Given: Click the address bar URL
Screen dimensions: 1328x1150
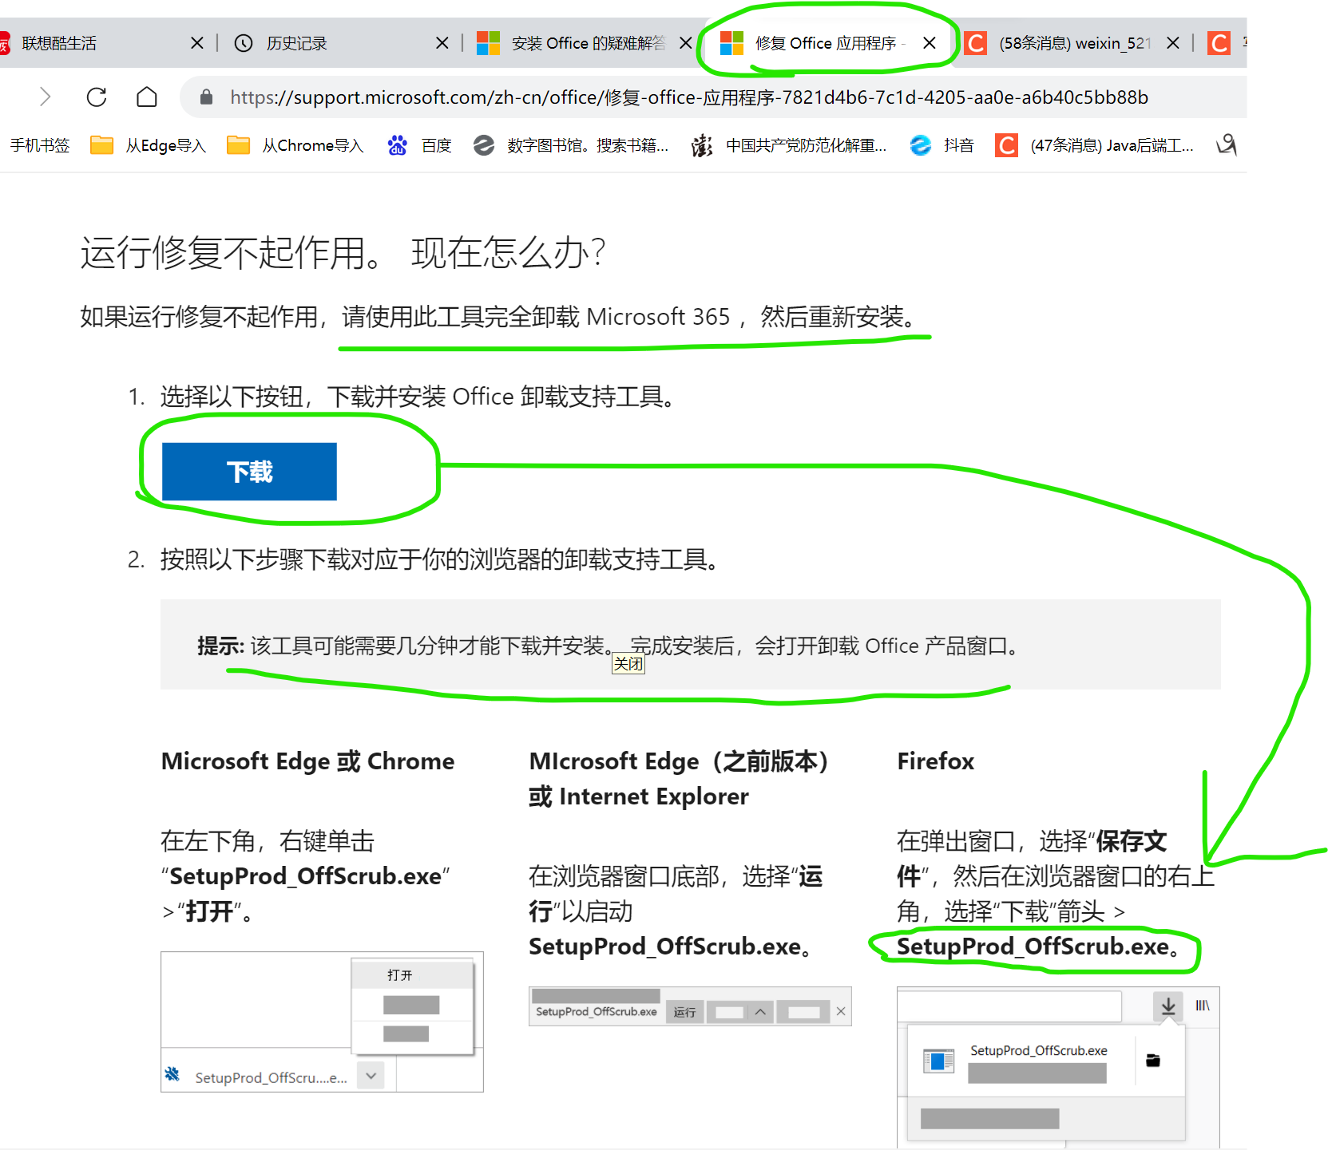Looking at the screenshot, I should click(x=689, y=97).
